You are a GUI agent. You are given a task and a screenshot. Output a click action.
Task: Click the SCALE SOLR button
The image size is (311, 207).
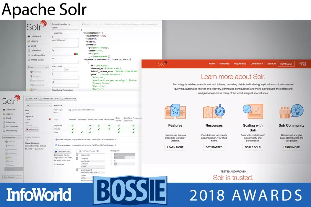tap(253, 147)
